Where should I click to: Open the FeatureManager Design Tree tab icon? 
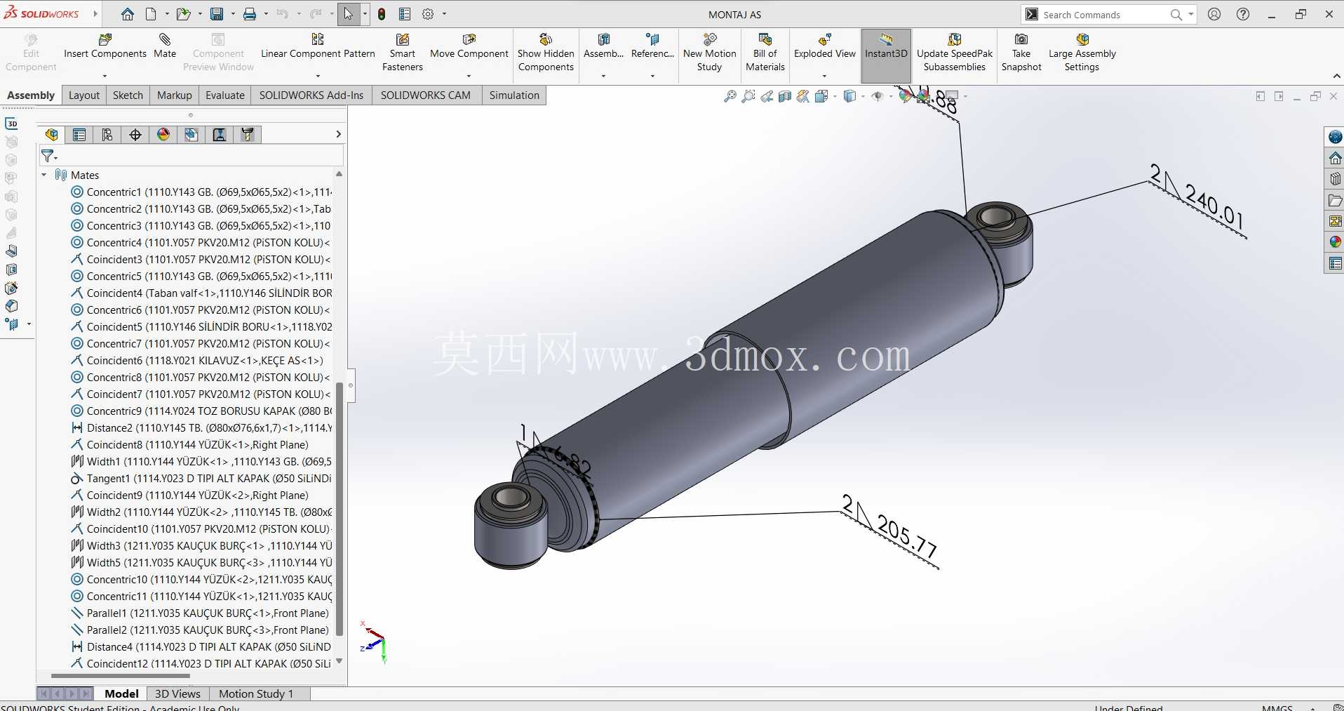click(x=51, y=135)
